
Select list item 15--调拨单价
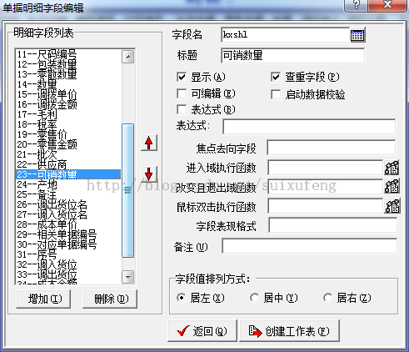click(x=68, y=94)
